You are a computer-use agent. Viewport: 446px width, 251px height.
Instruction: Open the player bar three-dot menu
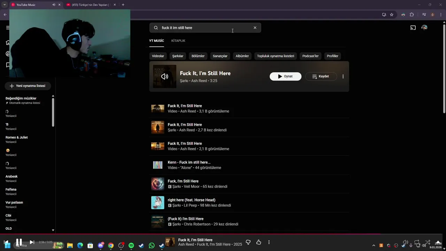(269, 242)
